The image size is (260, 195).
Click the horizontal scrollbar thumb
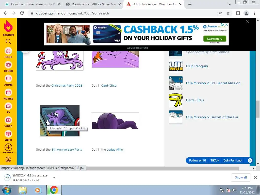pos(162,168)
